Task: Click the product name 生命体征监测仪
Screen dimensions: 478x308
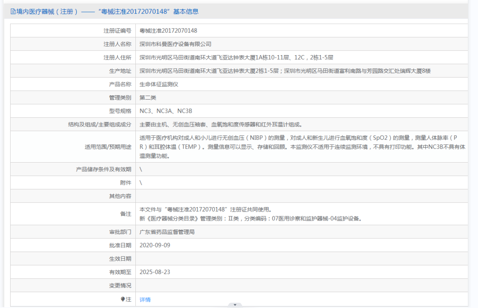Action: tap(159, 84)
